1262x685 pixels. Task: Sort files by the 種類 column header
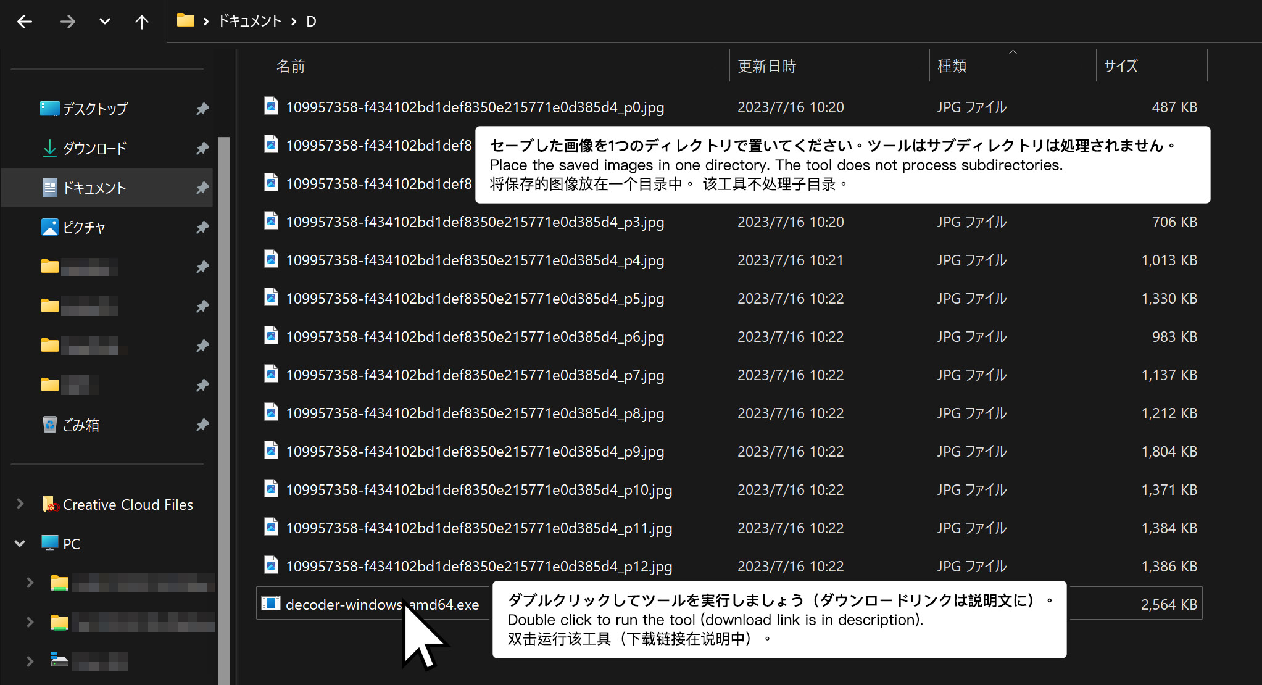(952, 66)
